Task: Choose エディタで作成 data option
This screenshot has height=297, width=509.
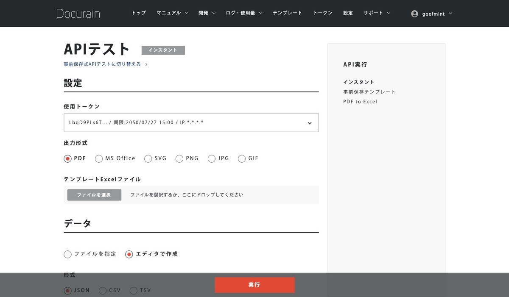Action: coord(151,254)
